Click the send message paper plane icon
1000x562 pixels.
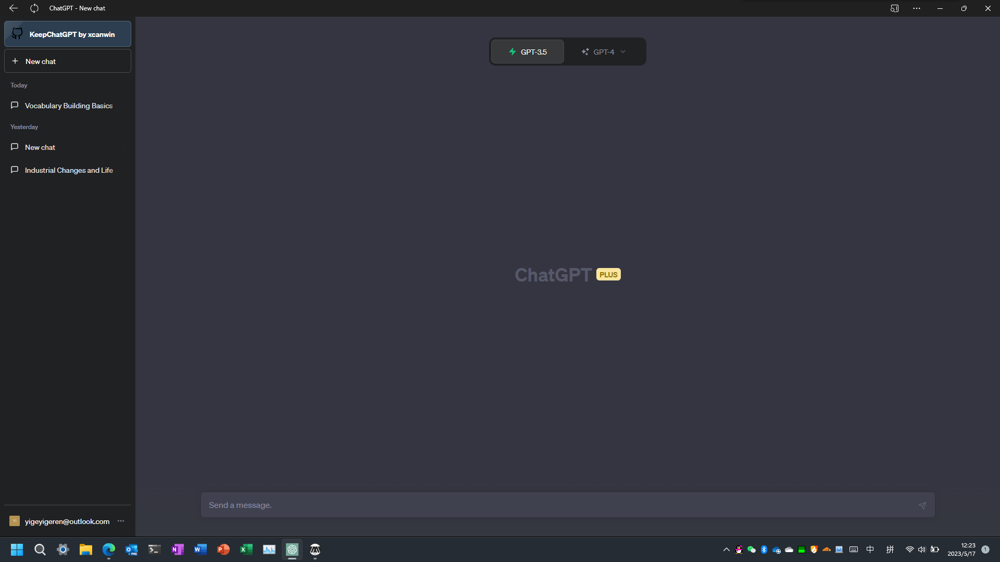[x=922, y=505]
